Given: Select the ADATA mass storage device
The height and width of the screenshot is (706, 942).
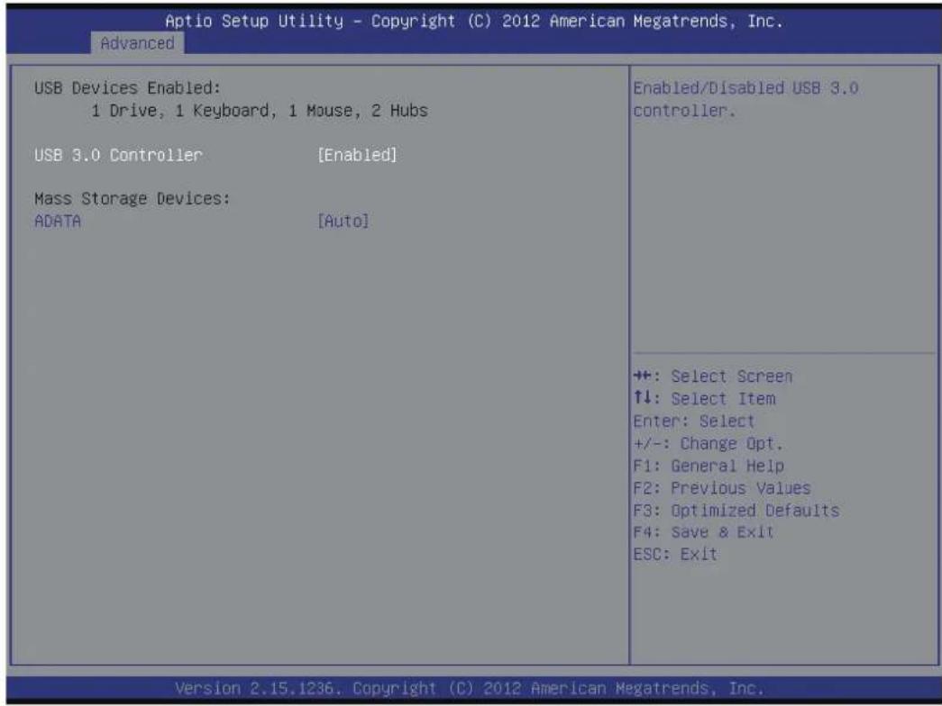Looking at the screenshot, I should point(58,221).
